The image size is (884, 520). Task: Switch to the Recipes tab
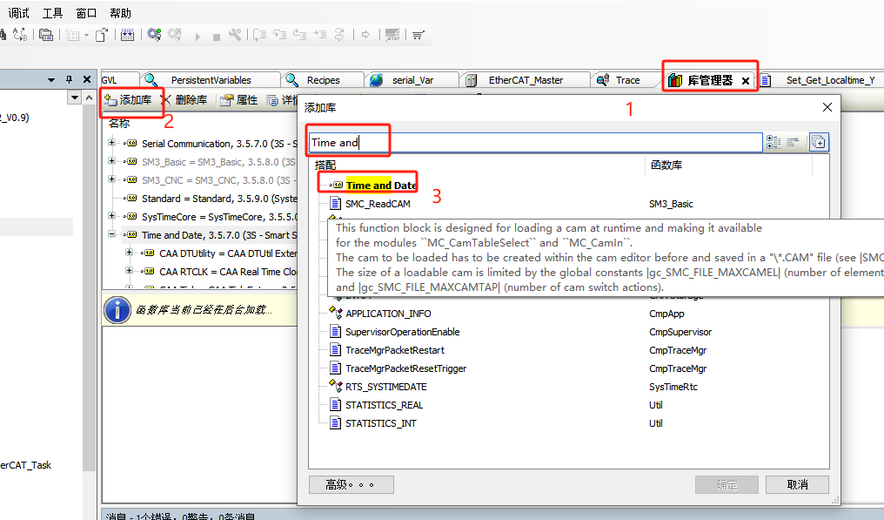pos(323,80)
